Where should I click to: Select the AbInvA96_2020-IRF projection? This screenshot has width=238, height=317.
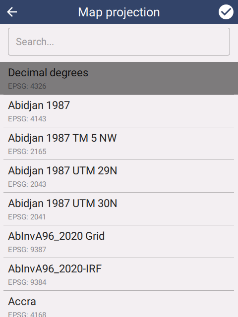click(x=119, y=274)
